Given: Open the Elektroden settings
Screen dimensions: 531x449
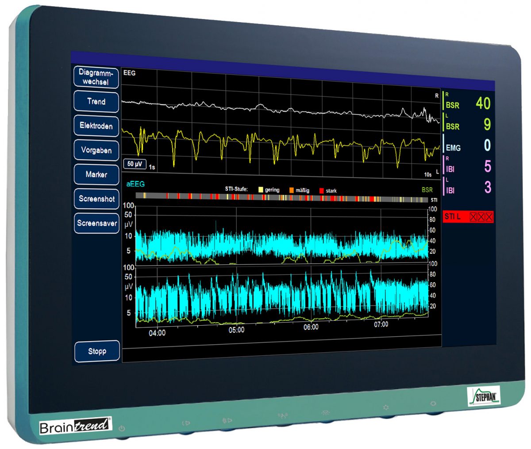Looking at the screenshot, I should click(x=96, y=126).
